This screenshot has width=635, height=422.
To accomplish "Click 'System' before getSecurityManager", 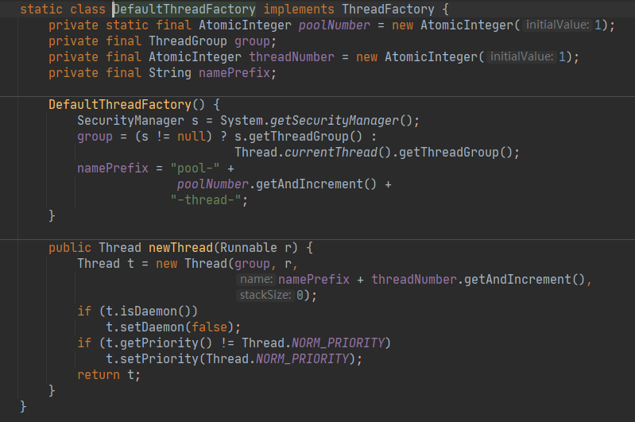I will click(242, 120).
